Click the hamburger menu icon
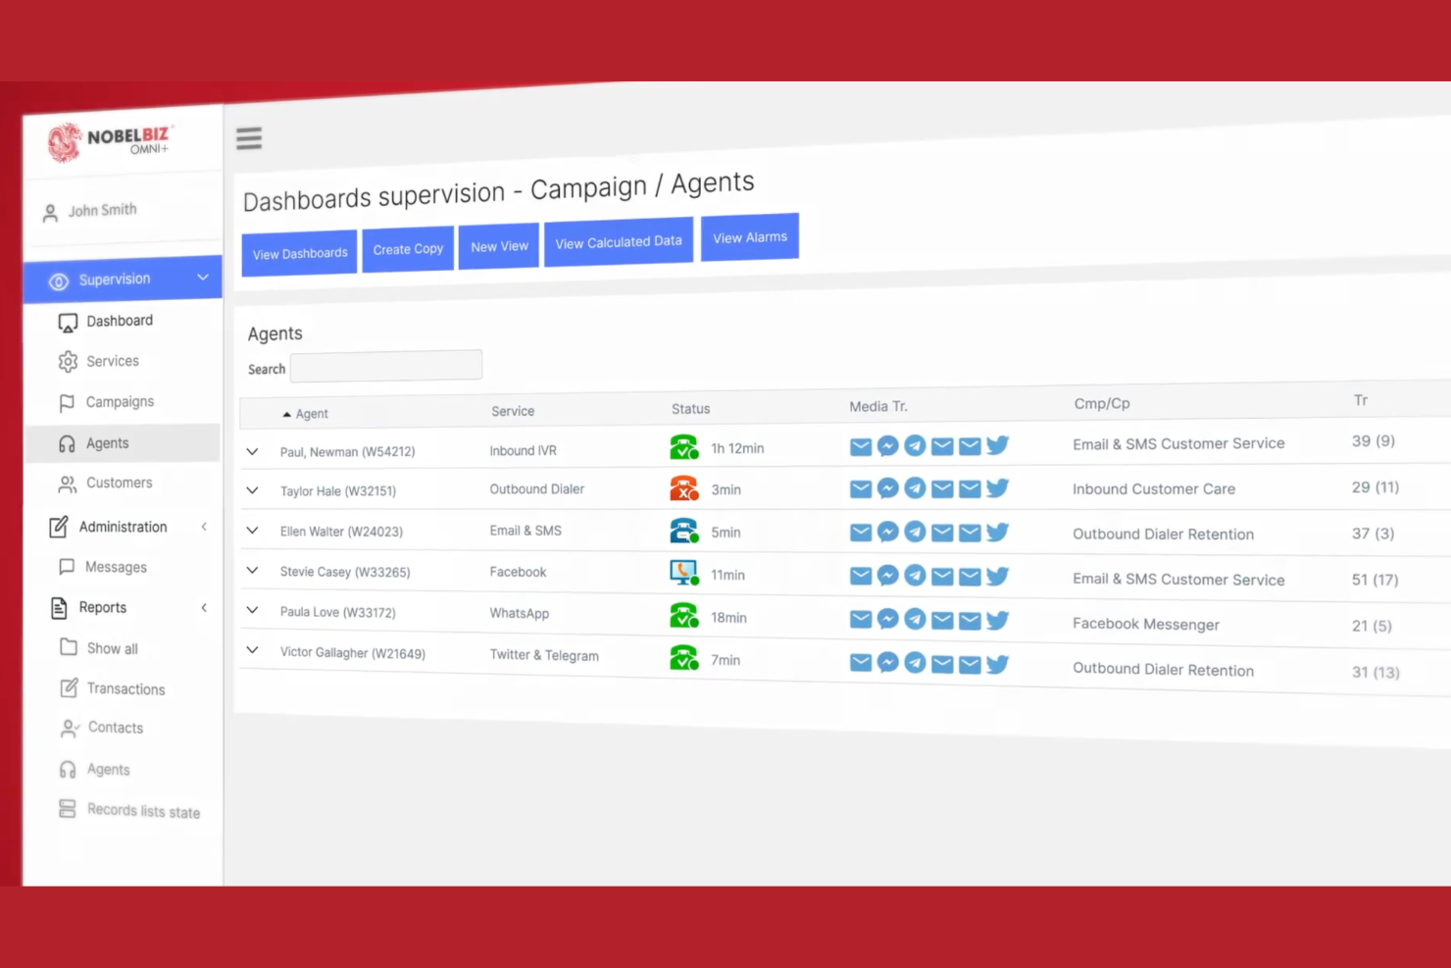The image size is (1451, 968). pyautogui.click(x=249, y=138)
